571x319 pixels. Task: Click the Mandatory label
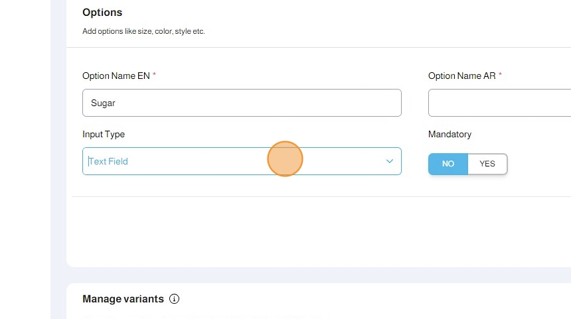click(x=449, y=134)
